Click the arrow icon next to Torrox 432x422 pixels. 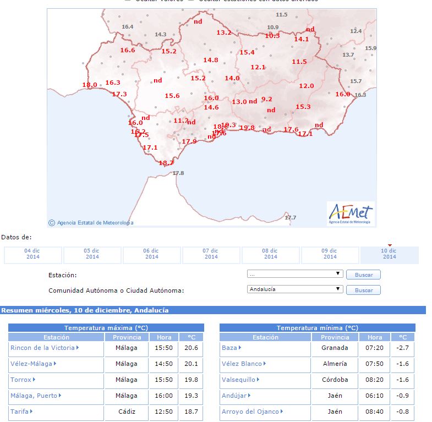coord(34,380)
